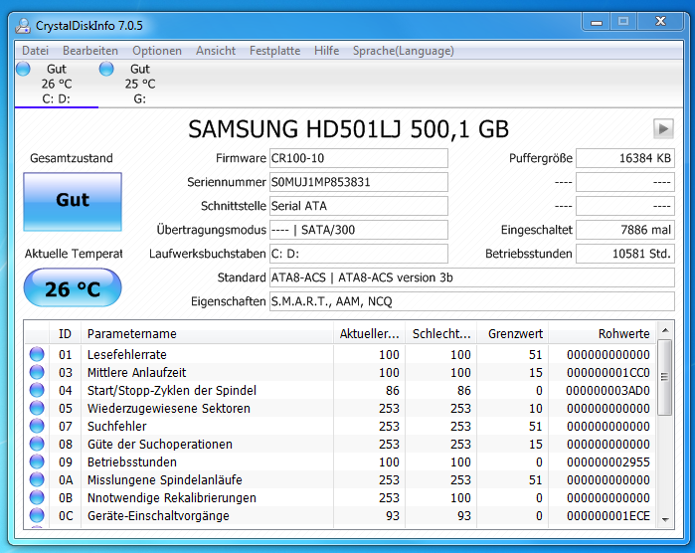Click the Laufwerksbuchstaben field C: D:

(359, 254)
